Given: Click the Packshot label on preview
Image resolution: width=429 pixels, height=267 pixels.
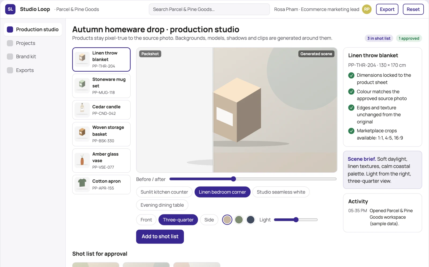Looking at the screenshot, I should [150, 54].
